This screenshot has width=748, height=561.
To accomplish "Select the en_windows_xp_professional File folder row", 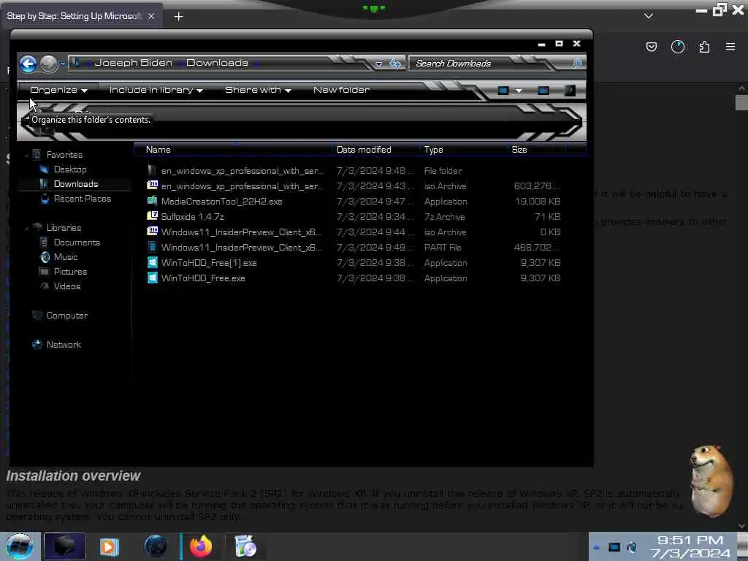I will click(353, 171).
